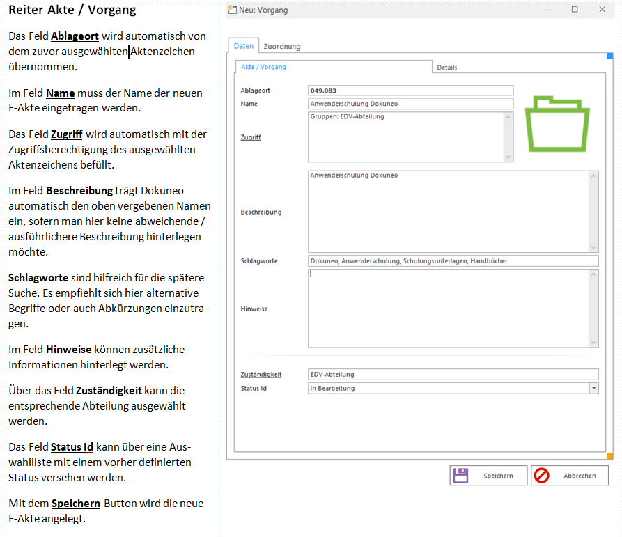Close the Neu: Vorgang window
This screenshot has width=622, height=537.
coord(602,10)
